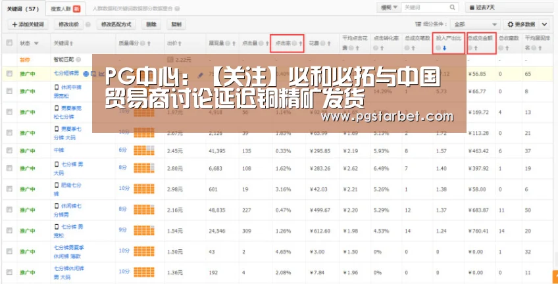Click the help icon beside 智能匹配
This screenshot has height=284, width=558.
pyautogui.click(x=78, y=59)
